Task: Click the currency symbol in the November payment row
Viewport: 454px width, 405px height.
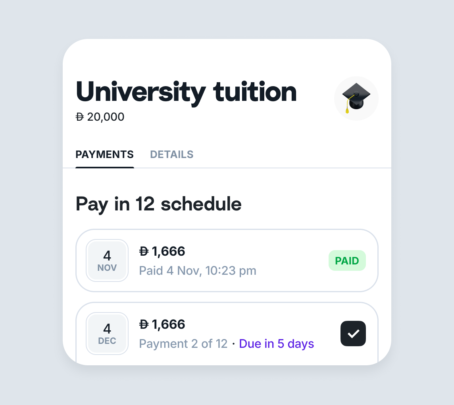Action: (x=144, y=251)
